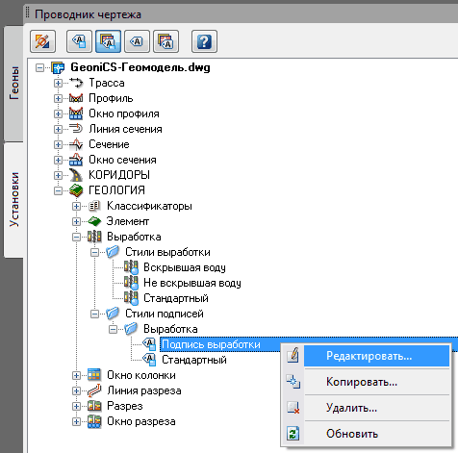Click the КОРИДОРЫ road icon
This screenshot has height=453, width=458.
point(76,175)
